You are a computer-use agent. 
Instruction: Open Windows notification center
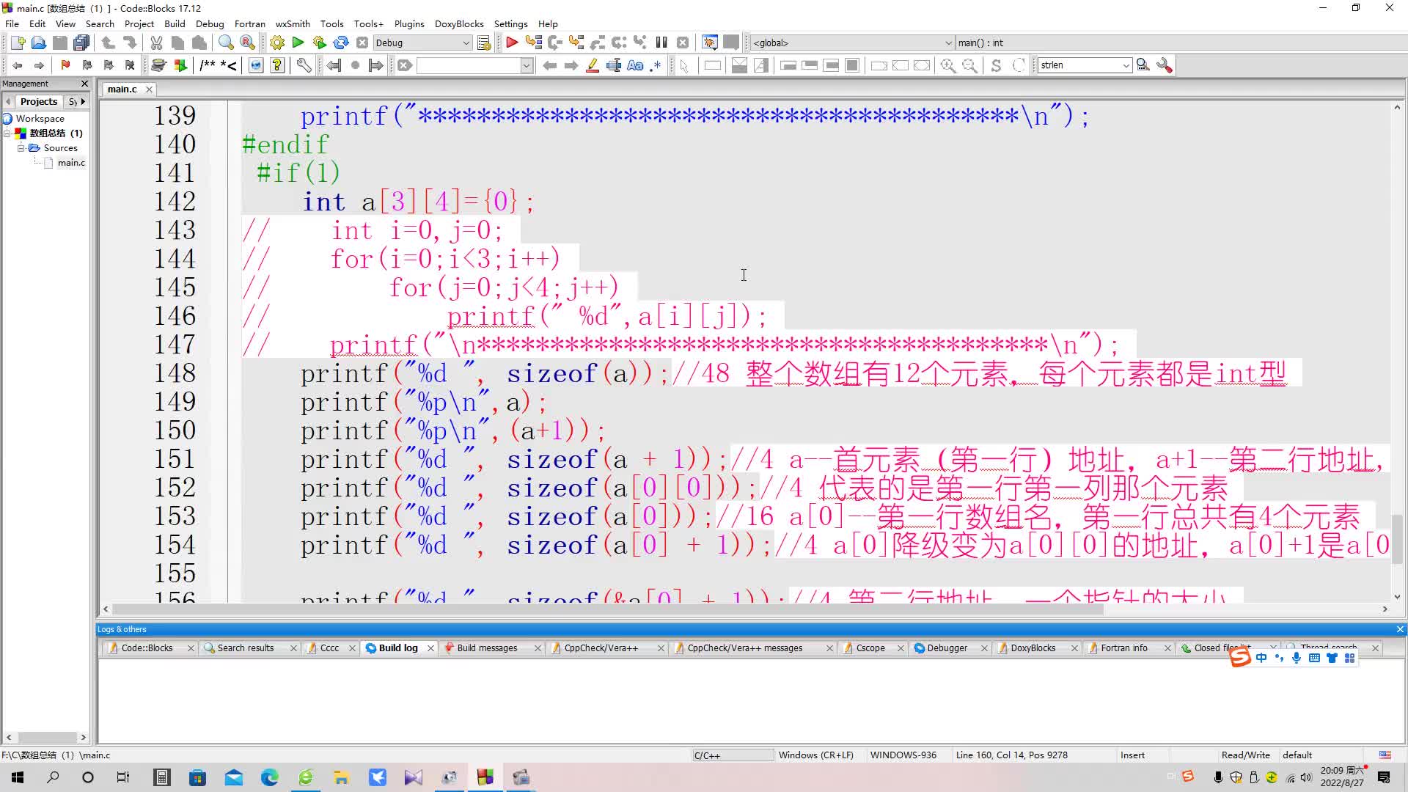(1385, 777)
